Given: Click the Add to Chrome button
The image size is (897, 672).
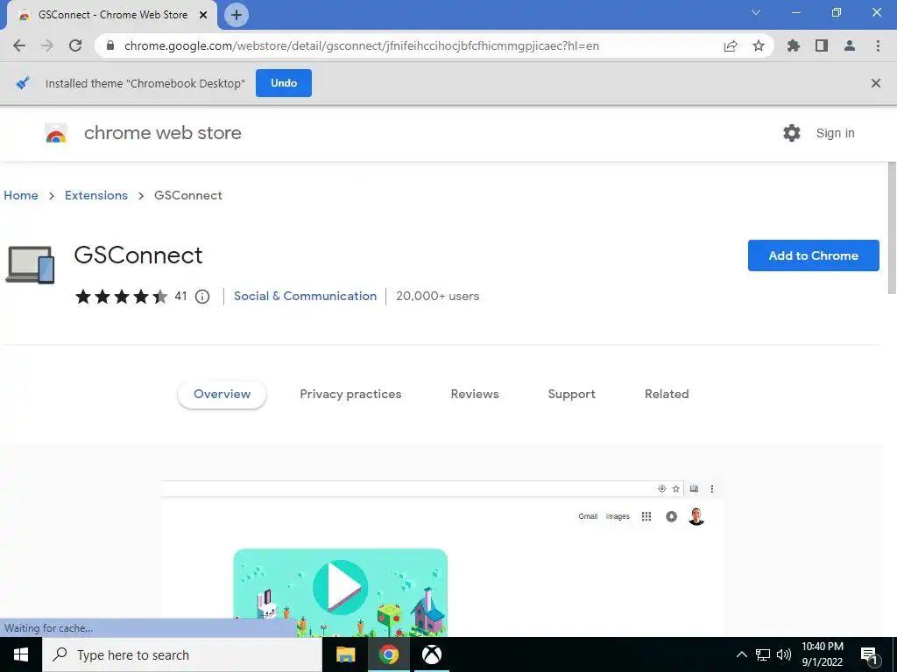Looking at the screenshot, I should click(813, 255).
